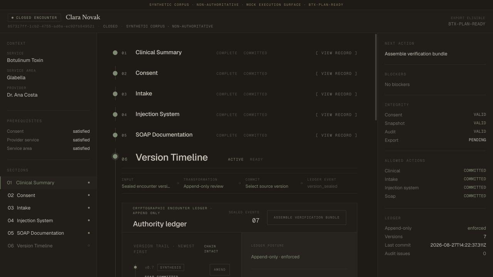Viewport: 493px width, 277px height.
Task: Click the patient name Clara Novak
Action: click(83, 17)
